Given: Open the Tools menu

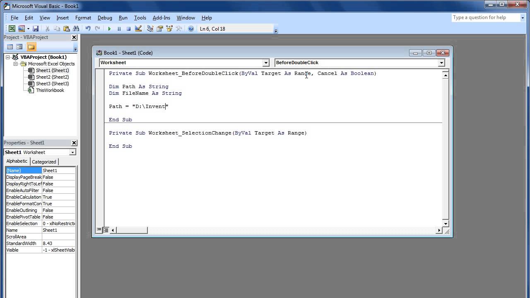Looking at the screenshot, I should click(x=140, y=18).
